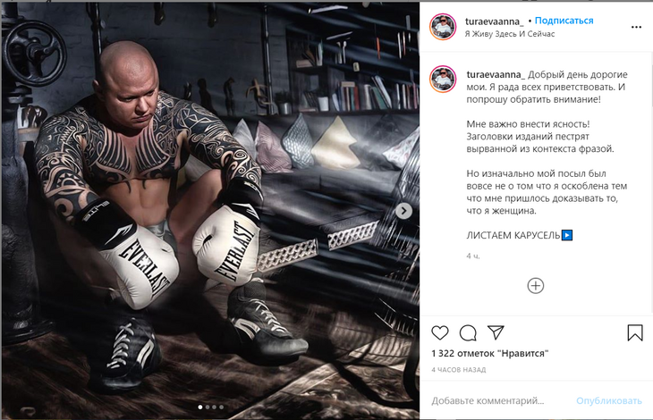The height and width of the screenshot is (420, 653).
Task: Click Подписаться to follow account
Action: click(x=564, y=21)
